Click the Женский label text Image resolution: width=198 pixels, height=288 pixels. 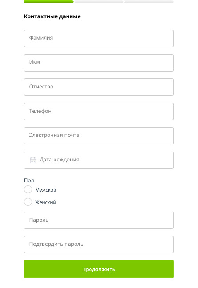click(46, 202)
